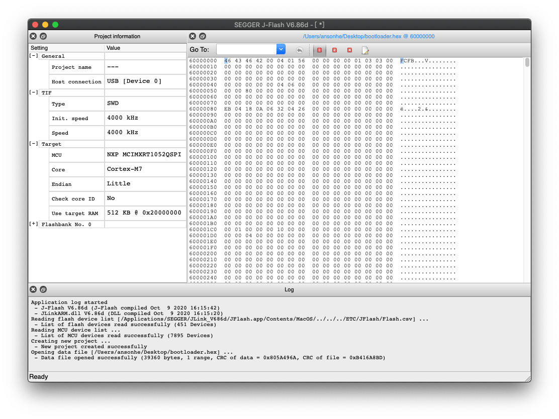Click the Go To back arrow icon

point(300,50)
